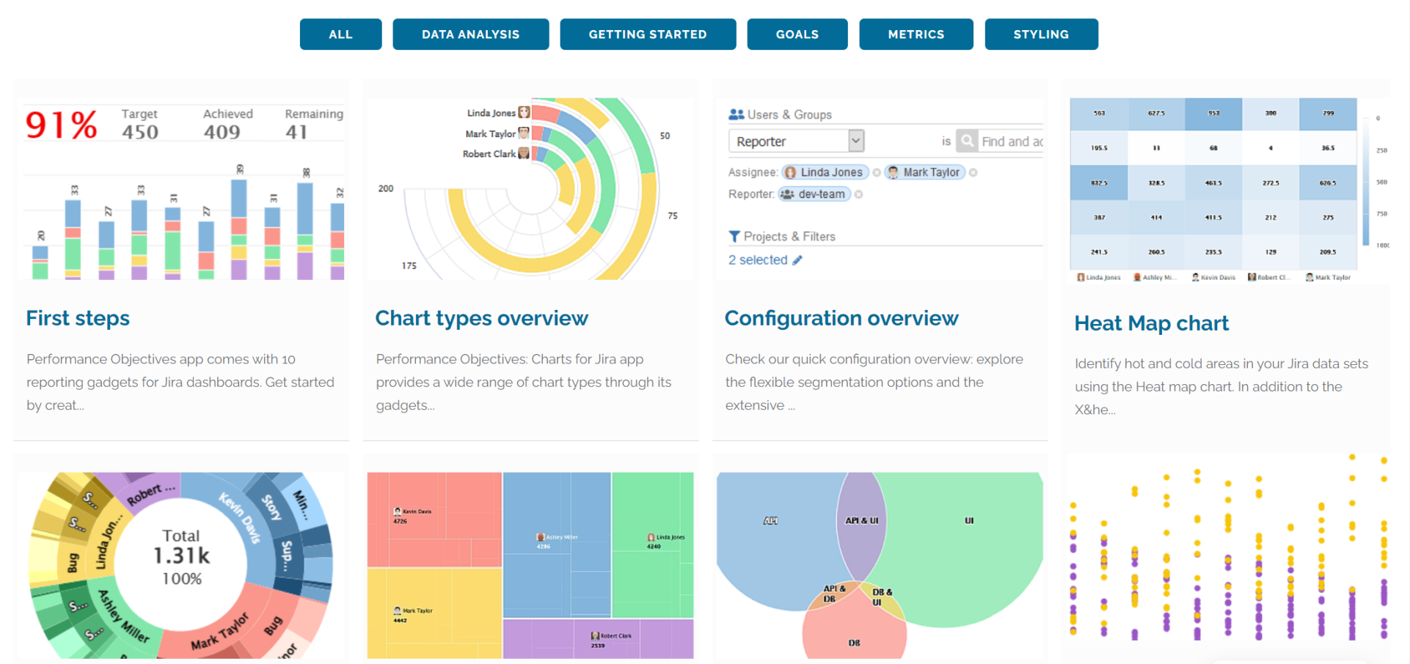This screenshot has height=664, width=1410.
Task: Click the Projects & Filters funnel icon
Action: (734, 236)
